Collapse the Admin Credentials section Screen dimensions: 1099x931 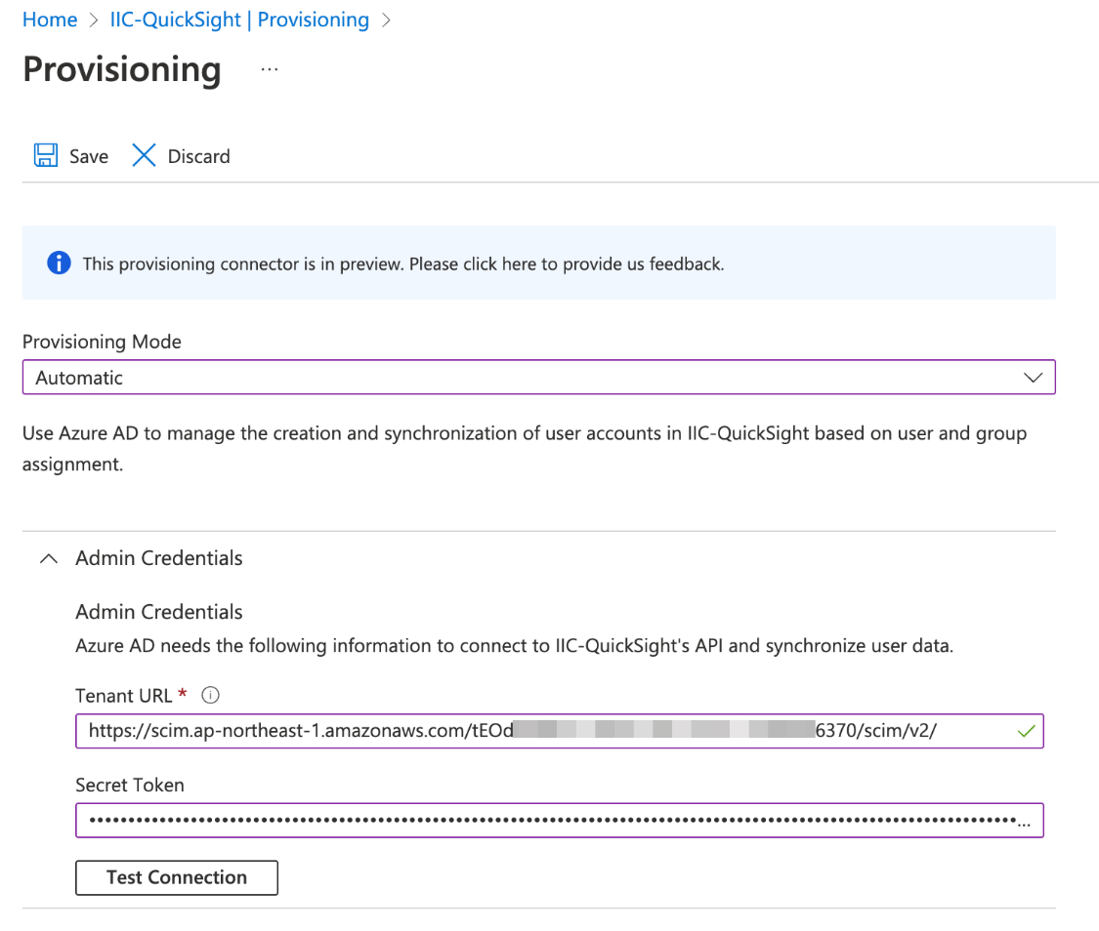[48, 557]
